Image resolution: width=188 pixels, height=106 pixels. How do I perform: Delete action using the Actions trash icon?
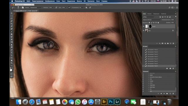pos(173,94)
